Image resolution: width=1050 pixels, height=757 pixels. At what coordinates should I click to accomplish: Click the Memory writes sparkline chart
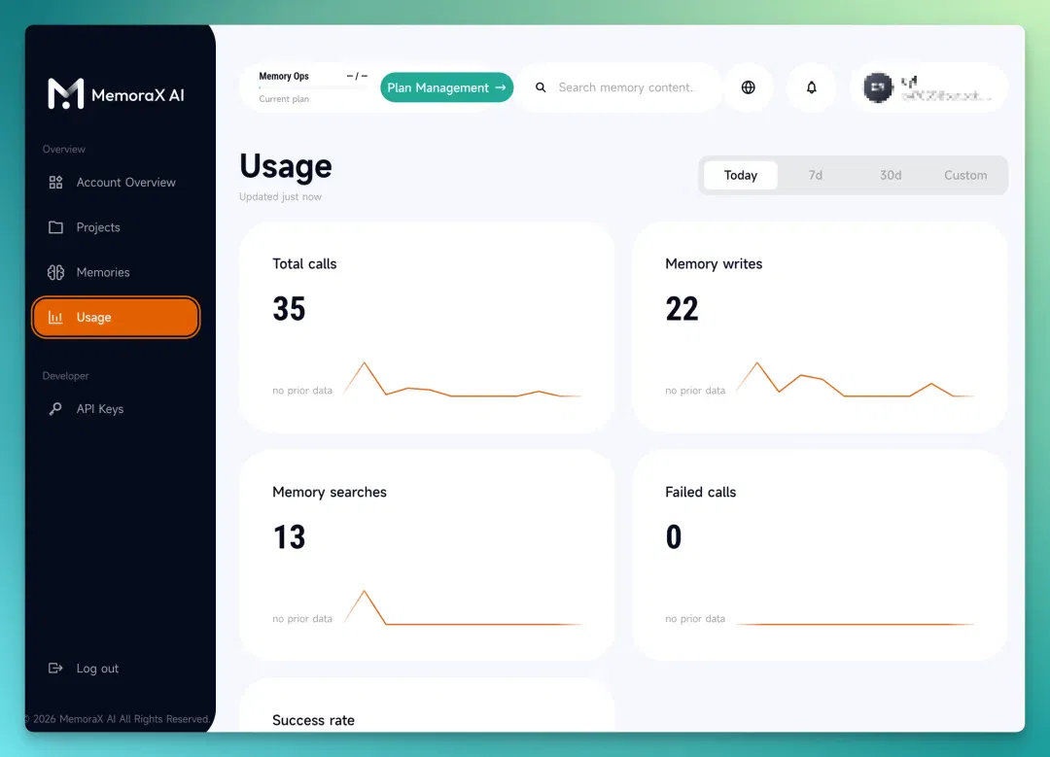coord(856,380)
